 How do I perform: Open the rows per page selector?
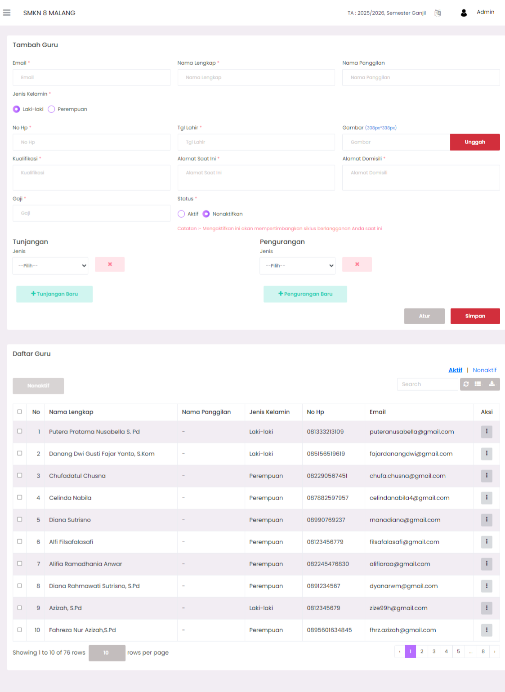(107, 653)
